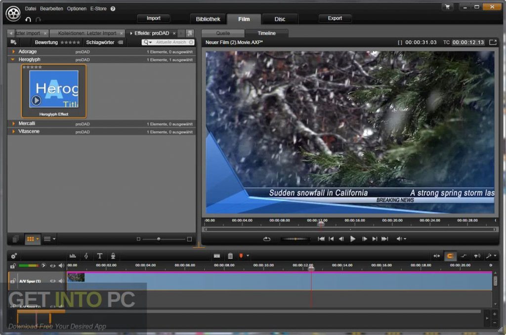Switch library to list details view

pyautogui.click(x=47, y=239)
